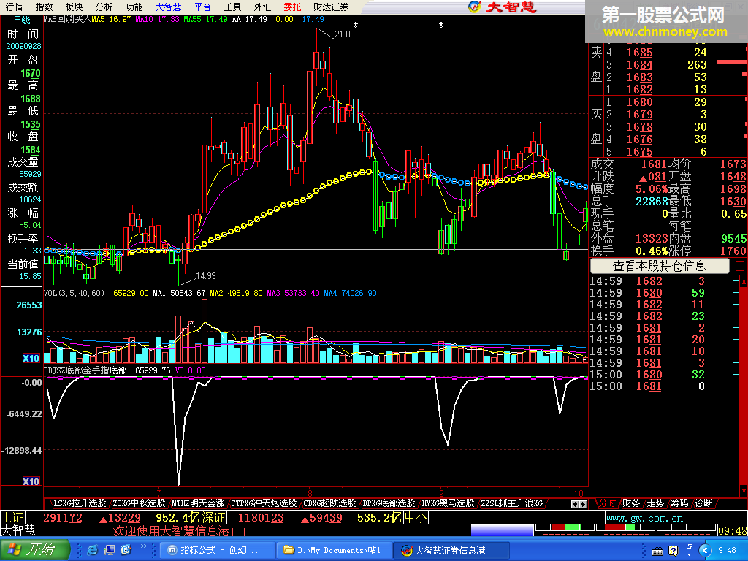Expand hidden system tray icons arrow
This screenshot has height=561, width=748.
click(706, 551)
